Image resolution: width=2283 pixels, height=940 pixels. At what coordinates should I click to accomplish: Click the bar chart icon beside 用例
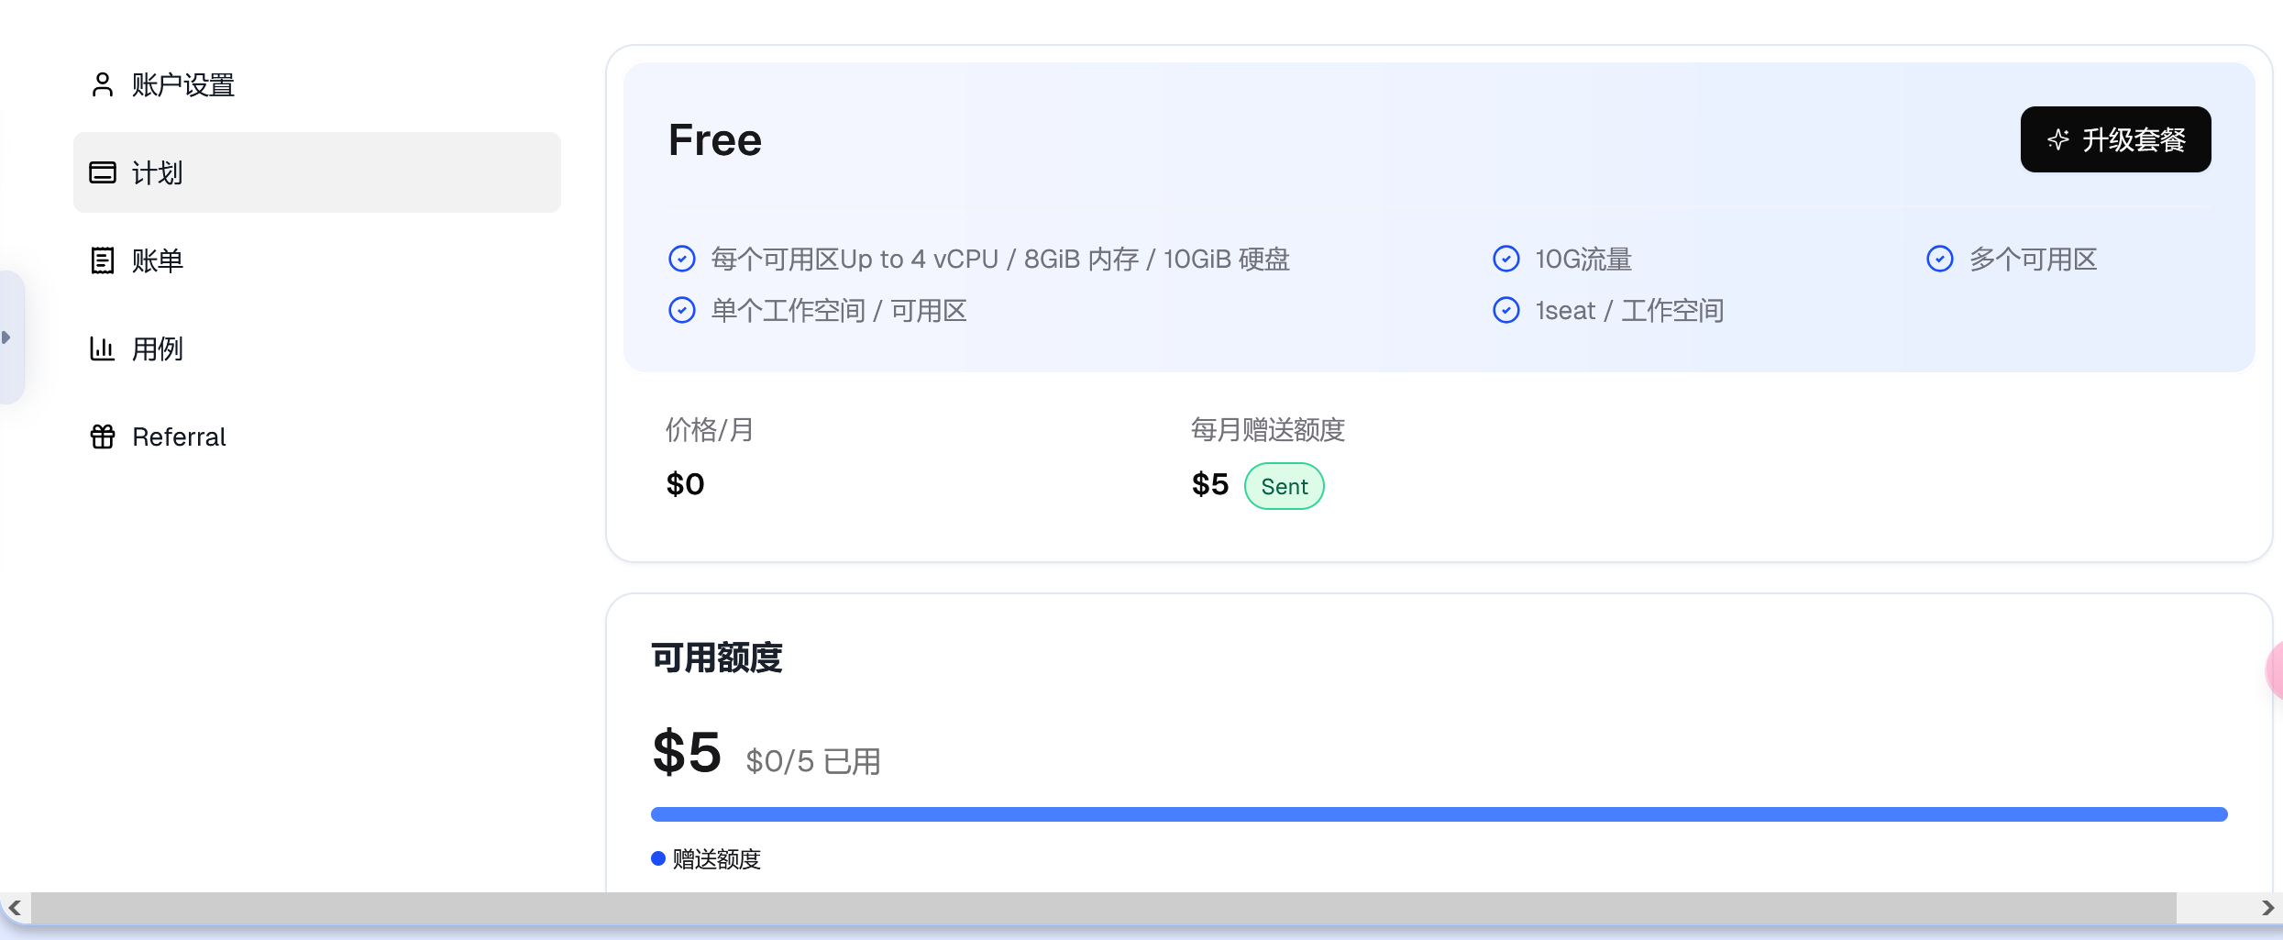click(102, 348)
